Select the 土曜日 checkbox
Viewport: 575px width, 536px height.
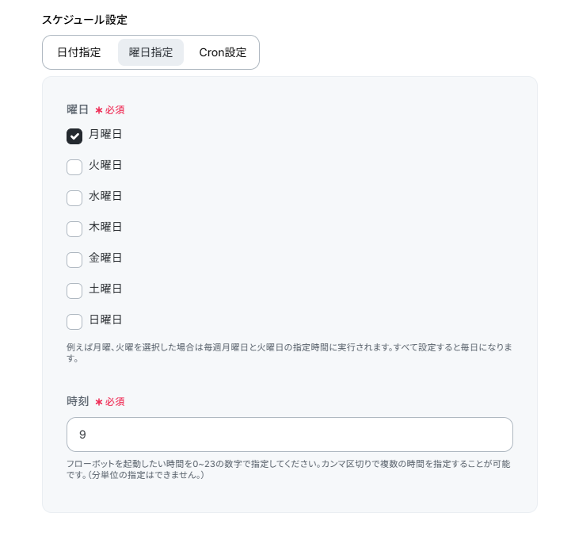click(x=74, y=291)
